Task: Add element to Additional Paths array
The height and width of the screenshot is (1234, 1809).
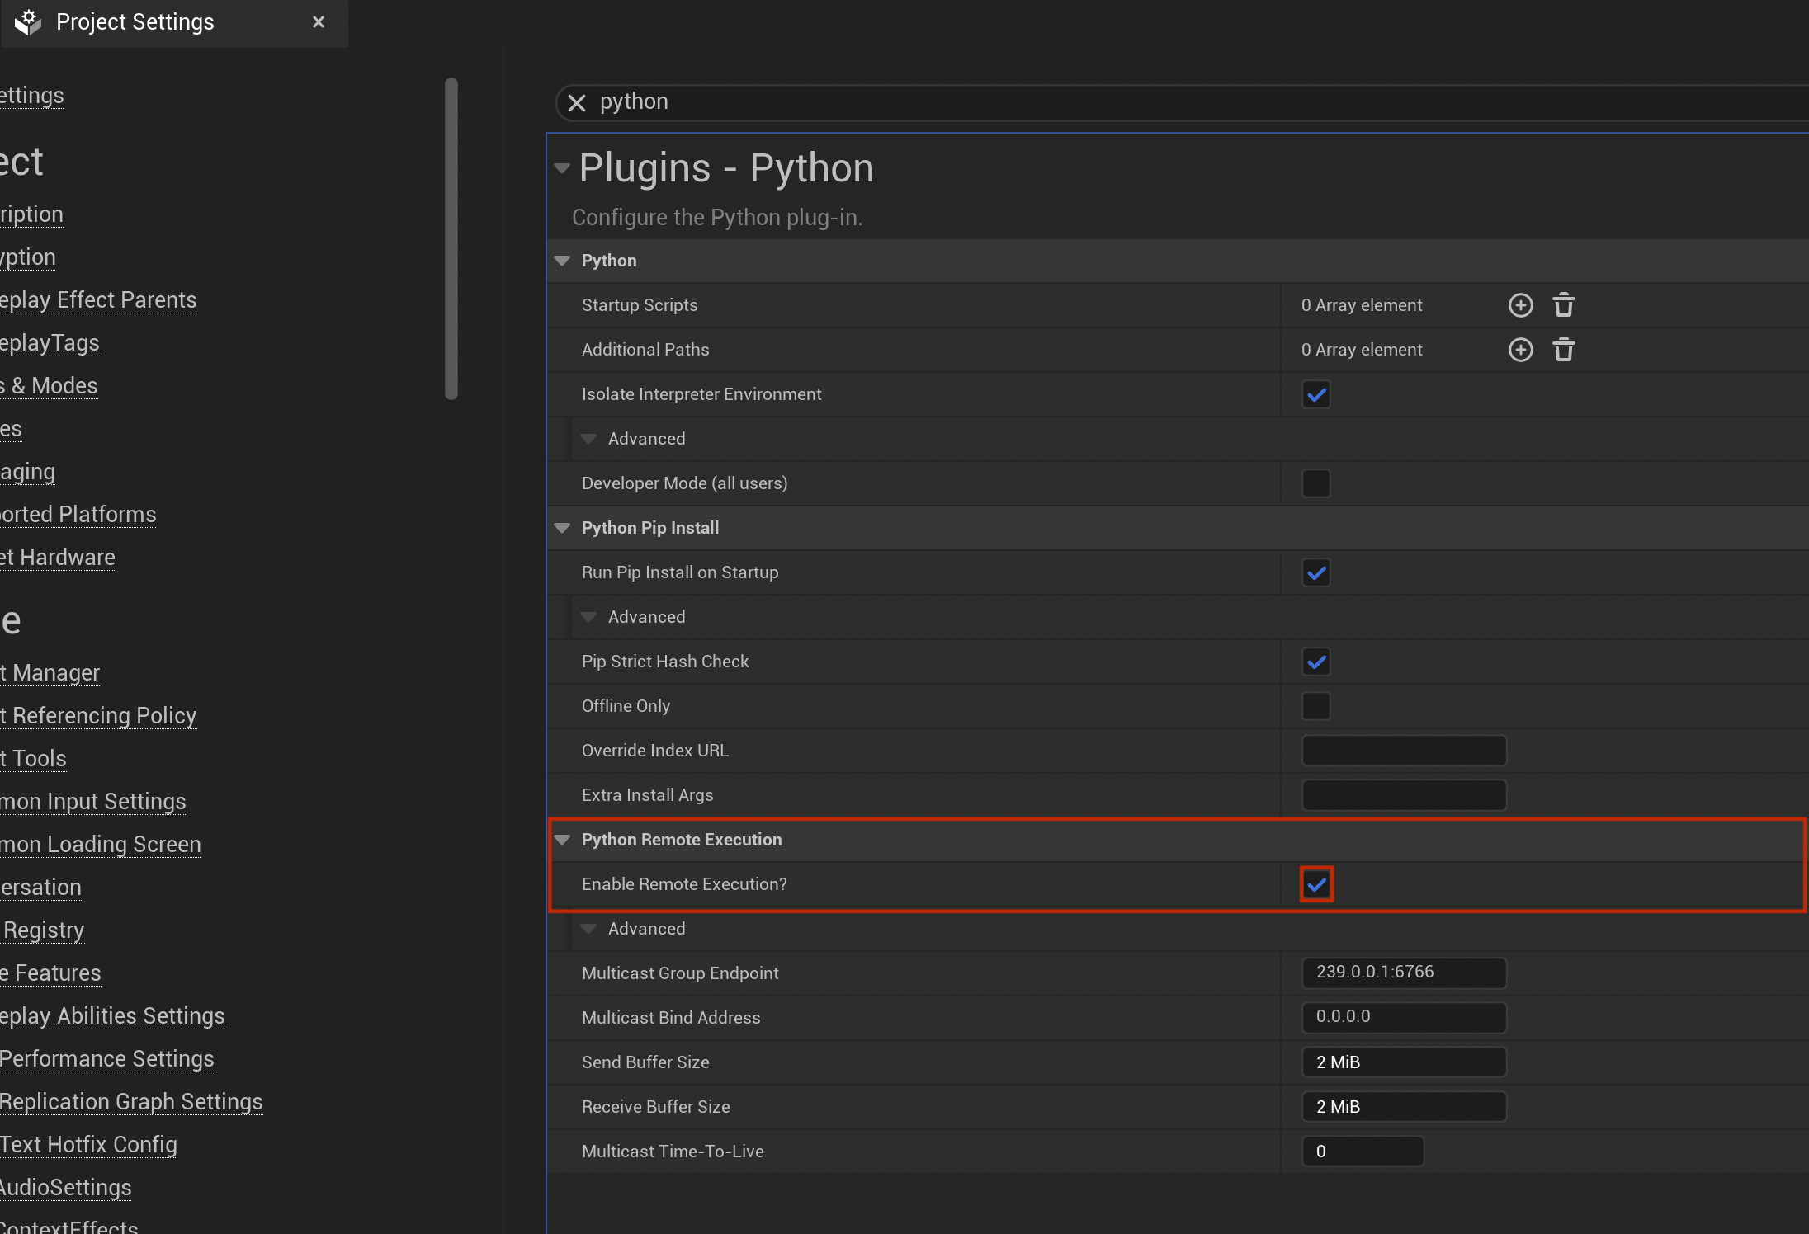Action: coord(1521,349)
